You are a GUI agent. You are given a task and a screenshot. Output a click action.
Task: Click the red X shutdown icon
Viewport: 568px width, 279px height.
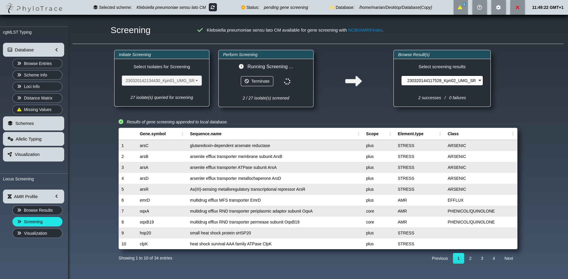point(517,7)
